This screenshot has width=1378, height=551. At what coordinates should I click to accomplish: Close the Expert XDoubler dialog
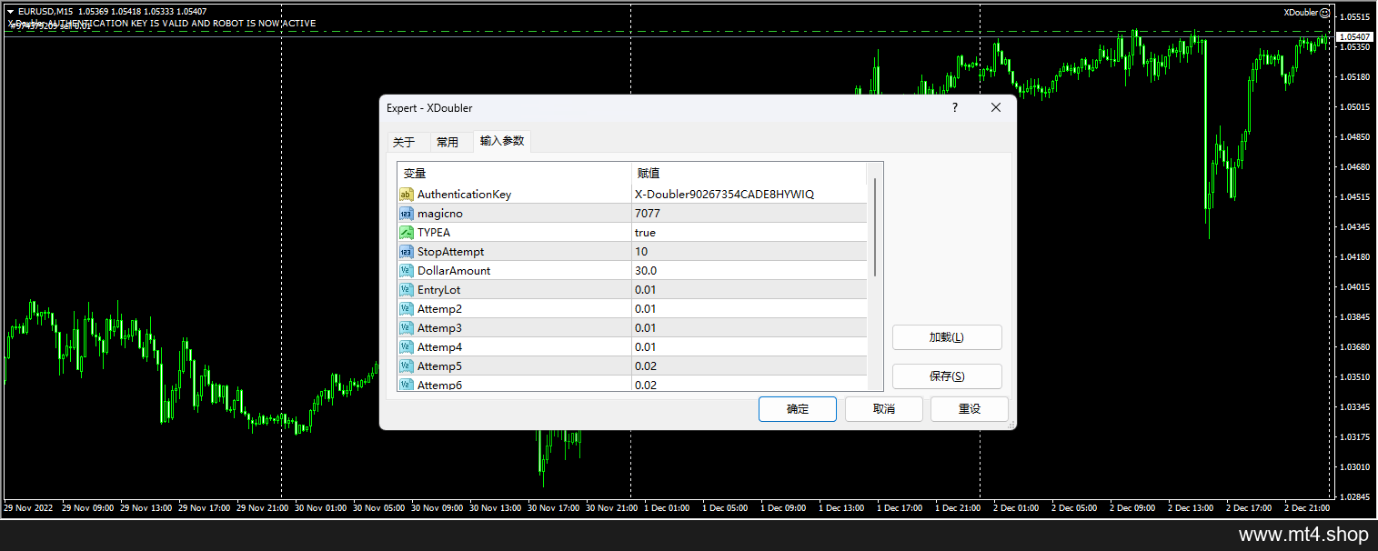click(996, 107)
